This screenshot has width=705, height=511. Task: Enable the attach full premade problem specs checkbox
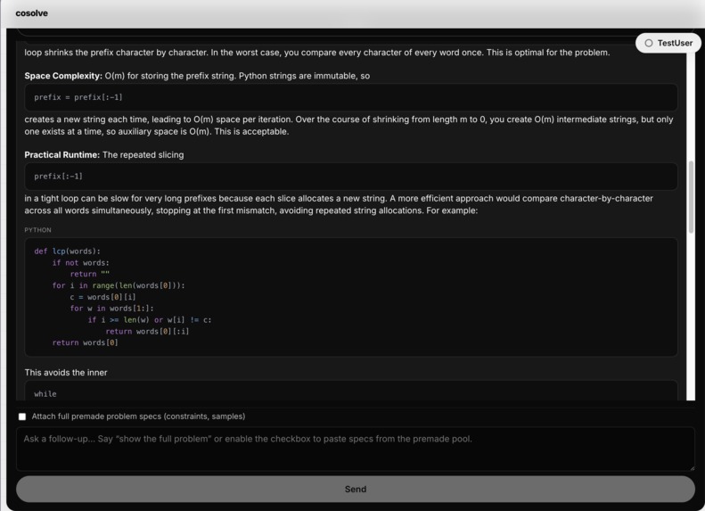pos(22,416)
